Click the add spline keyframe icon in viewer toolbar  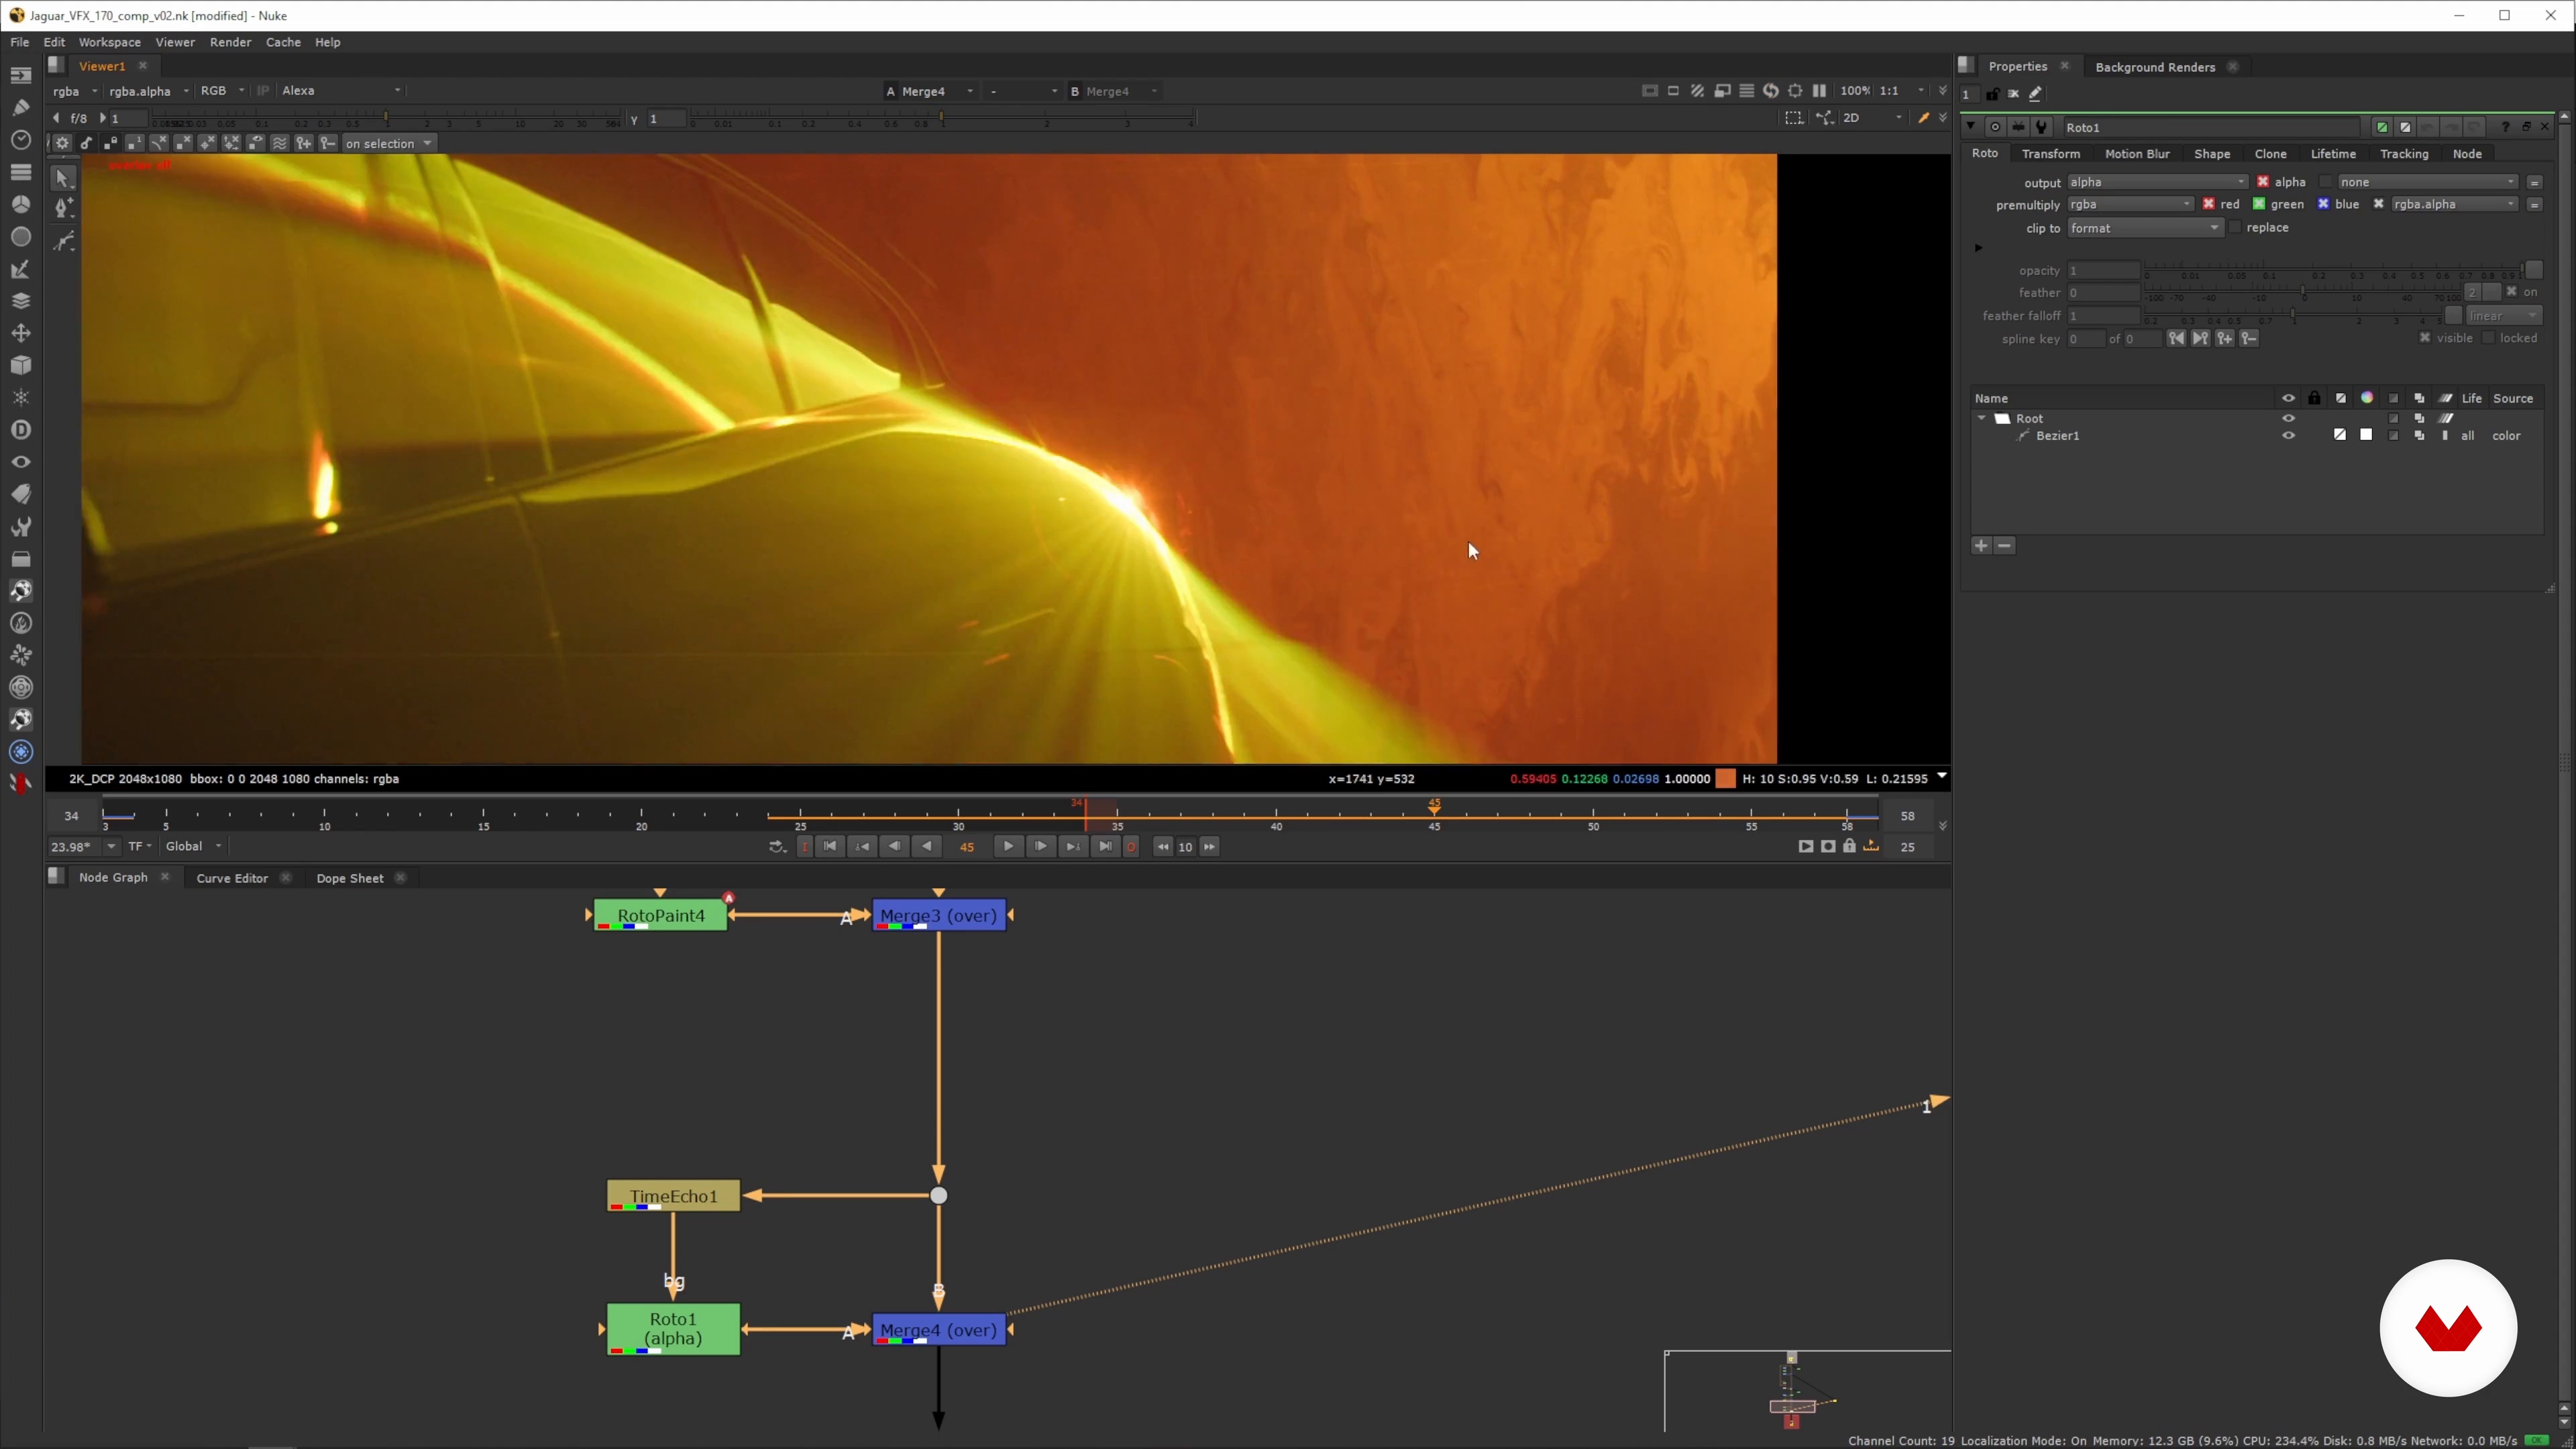tap(304, 143)
